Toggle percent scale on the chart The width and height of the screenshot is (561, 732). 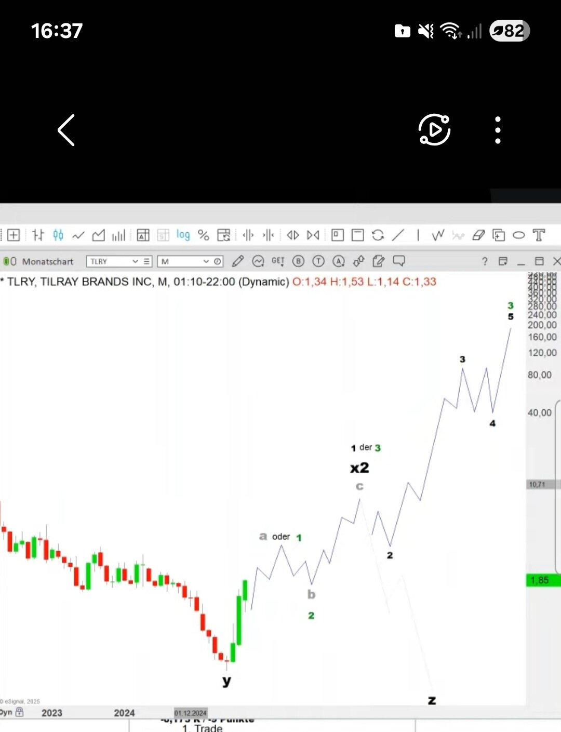pyautogui.click(x=204, y=235)
